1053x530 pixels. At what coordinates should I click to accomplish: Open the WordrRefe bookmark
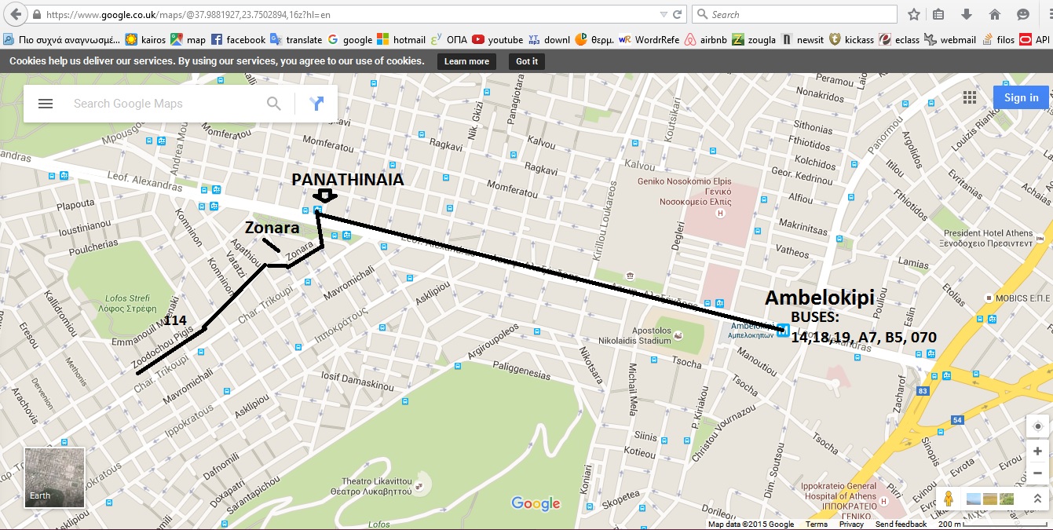(649, 40)
